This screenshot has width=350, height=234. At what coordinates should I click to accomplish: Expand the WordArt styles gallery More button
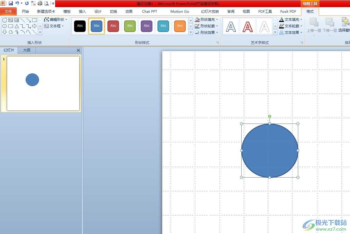pos(275,32)
